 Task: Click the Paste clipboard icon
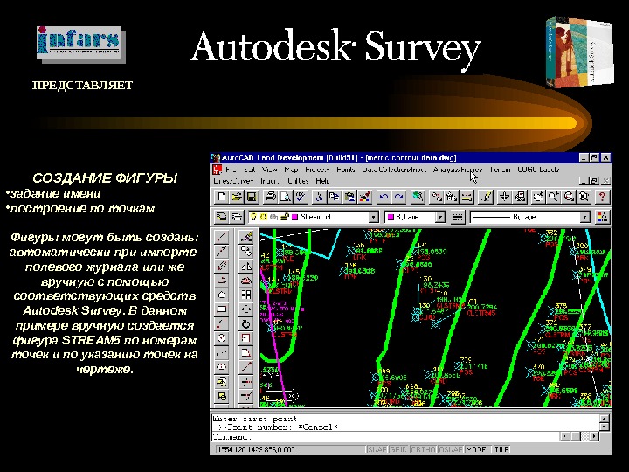[x=349, y=197]
